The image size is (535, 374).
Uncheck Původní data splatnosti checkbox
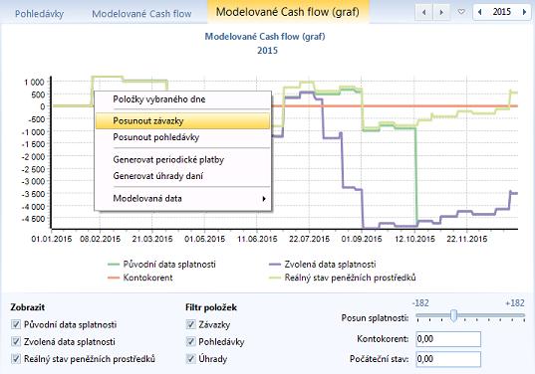(16, 324)
